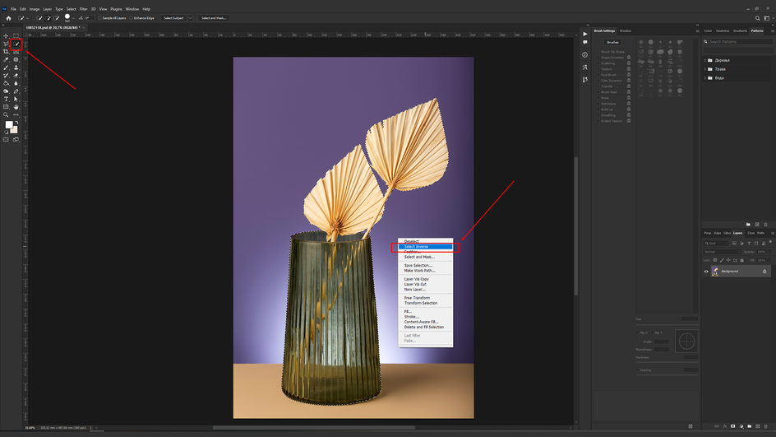Expand the Деревья pattern folder
776x437 pixels.
pyautogui.click(x=705, y=60)
